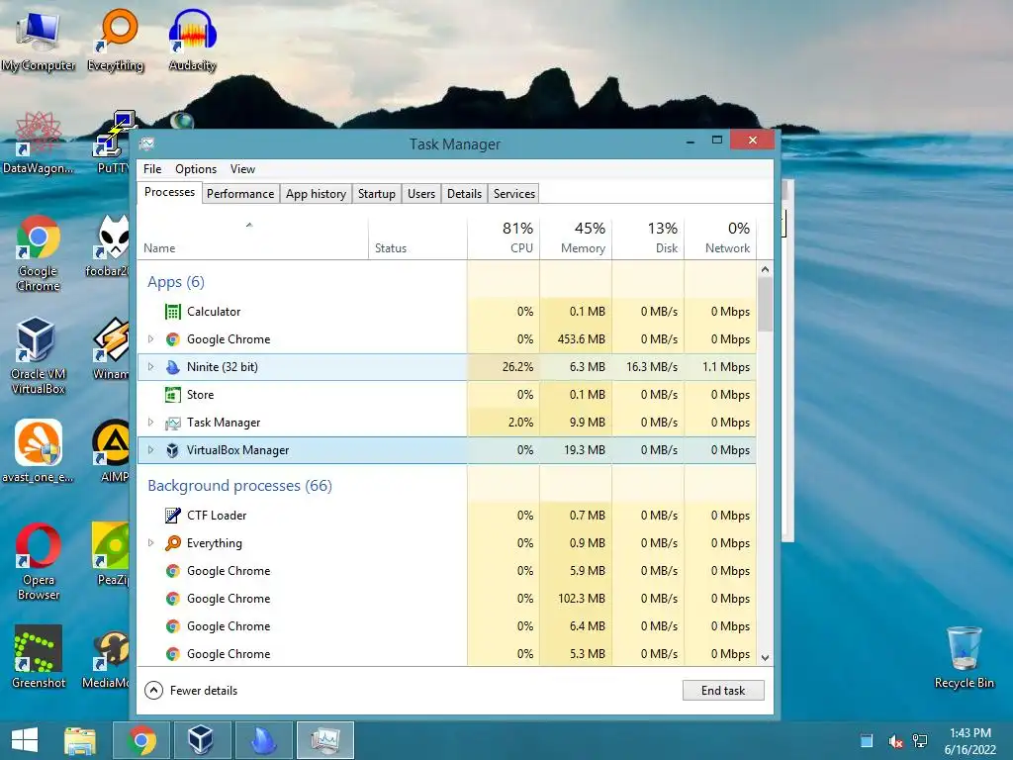Open the avast_one desktop installer icon
1013x760 pixels.
39,451
